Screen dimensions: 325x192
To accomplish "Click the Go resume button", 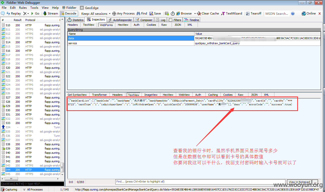I will (35, 13).
